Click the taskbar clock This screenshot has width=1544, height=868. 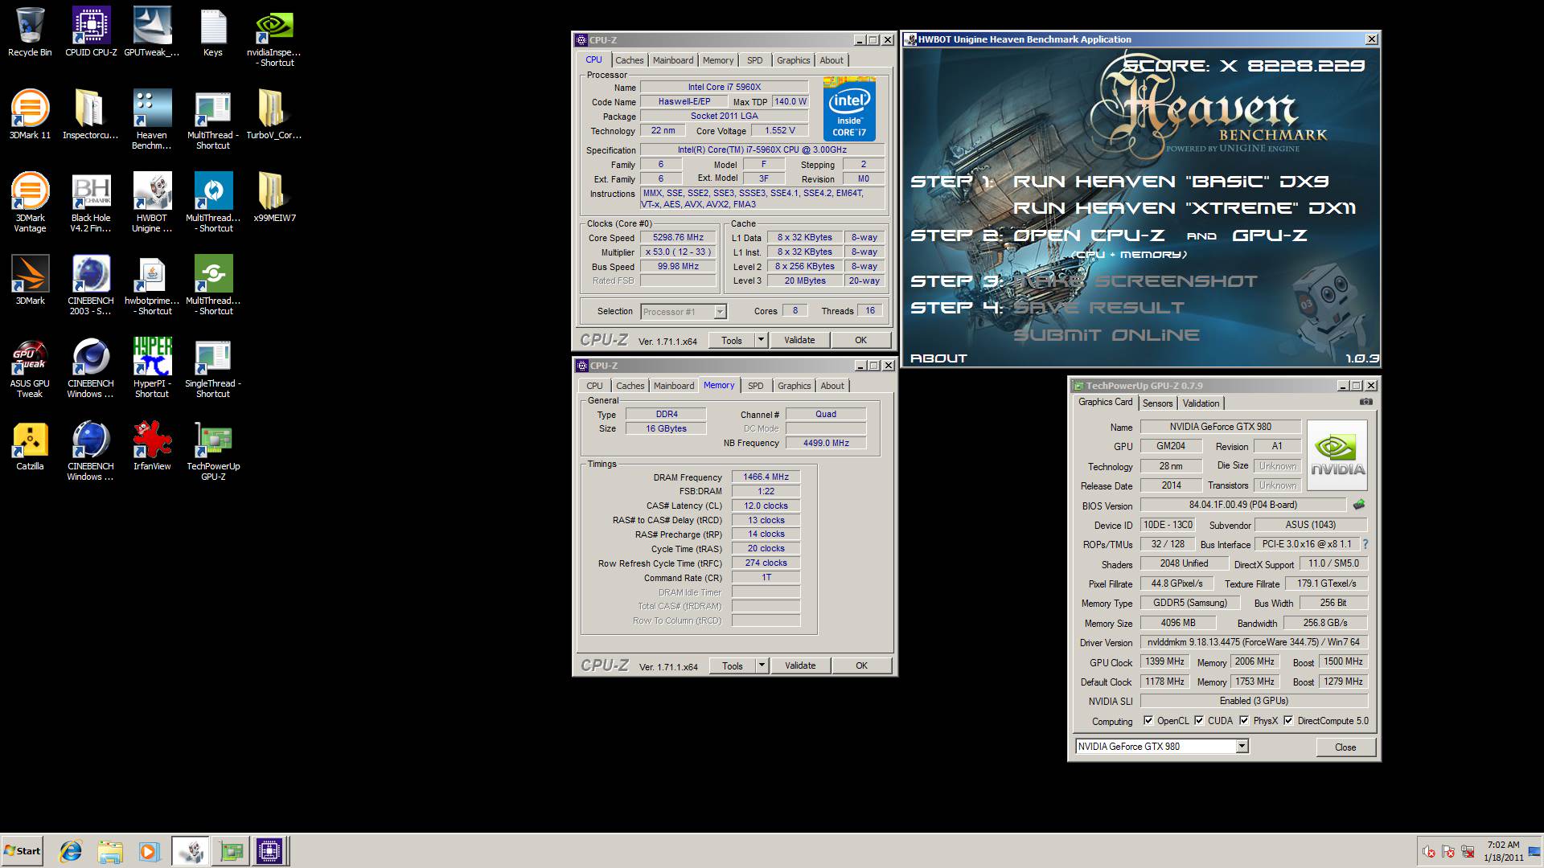[1503, 851]
